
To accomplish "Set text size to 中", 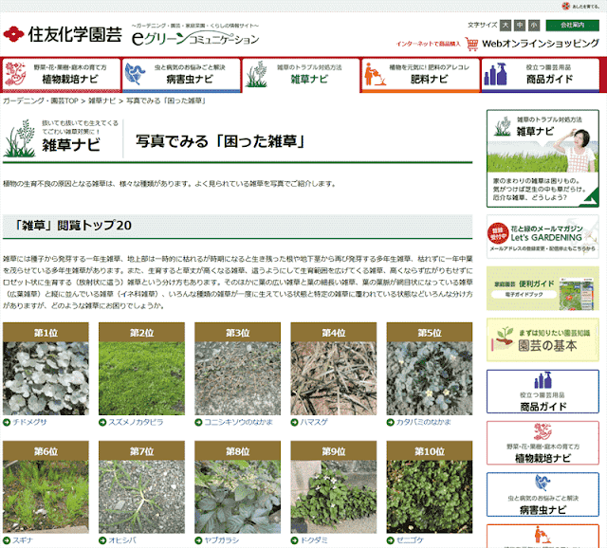I will tap(520, 26).
